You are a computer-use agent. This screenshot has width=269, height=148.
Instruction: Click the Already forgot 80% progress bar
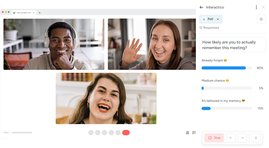tap(227, 68)
